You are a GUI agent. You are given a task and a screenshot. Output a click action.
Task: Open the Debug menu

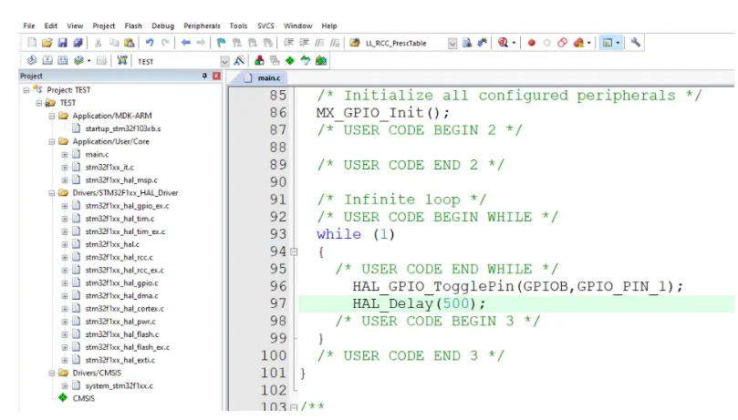pos(163,26)
